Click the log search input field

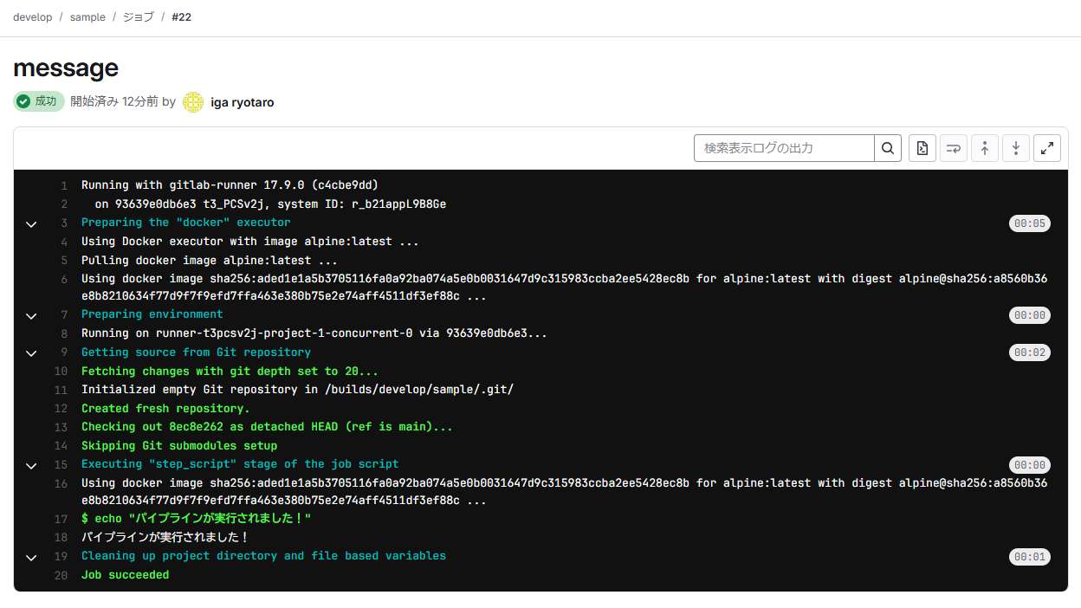[780, 147]
